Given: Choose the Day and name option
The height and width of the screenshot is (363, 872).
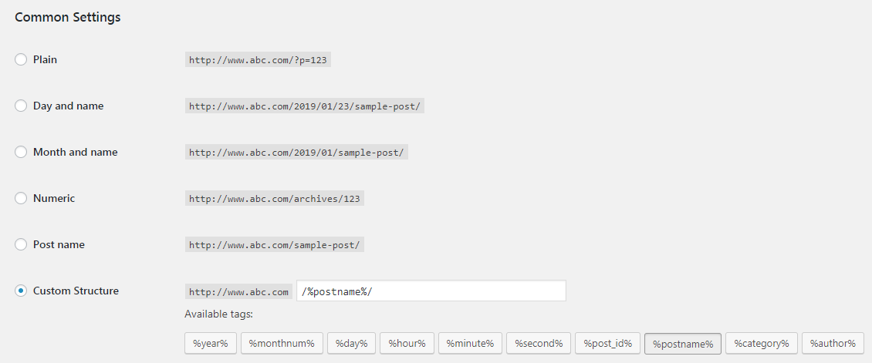Looking at the screenshot, I should [21, 106].
